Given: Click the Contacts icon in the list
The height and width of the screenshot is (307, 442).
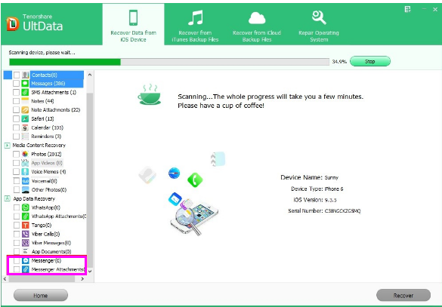Looking at the screenshot, I should (x=26, y=75).
